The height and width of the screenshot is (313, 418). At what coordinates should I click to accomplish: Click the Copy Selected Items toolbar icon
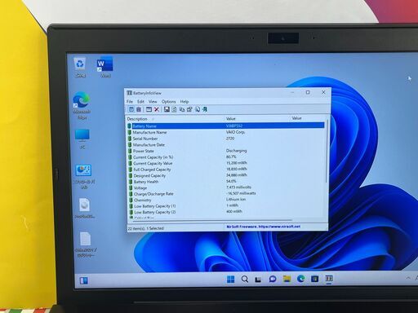(182, 109)
